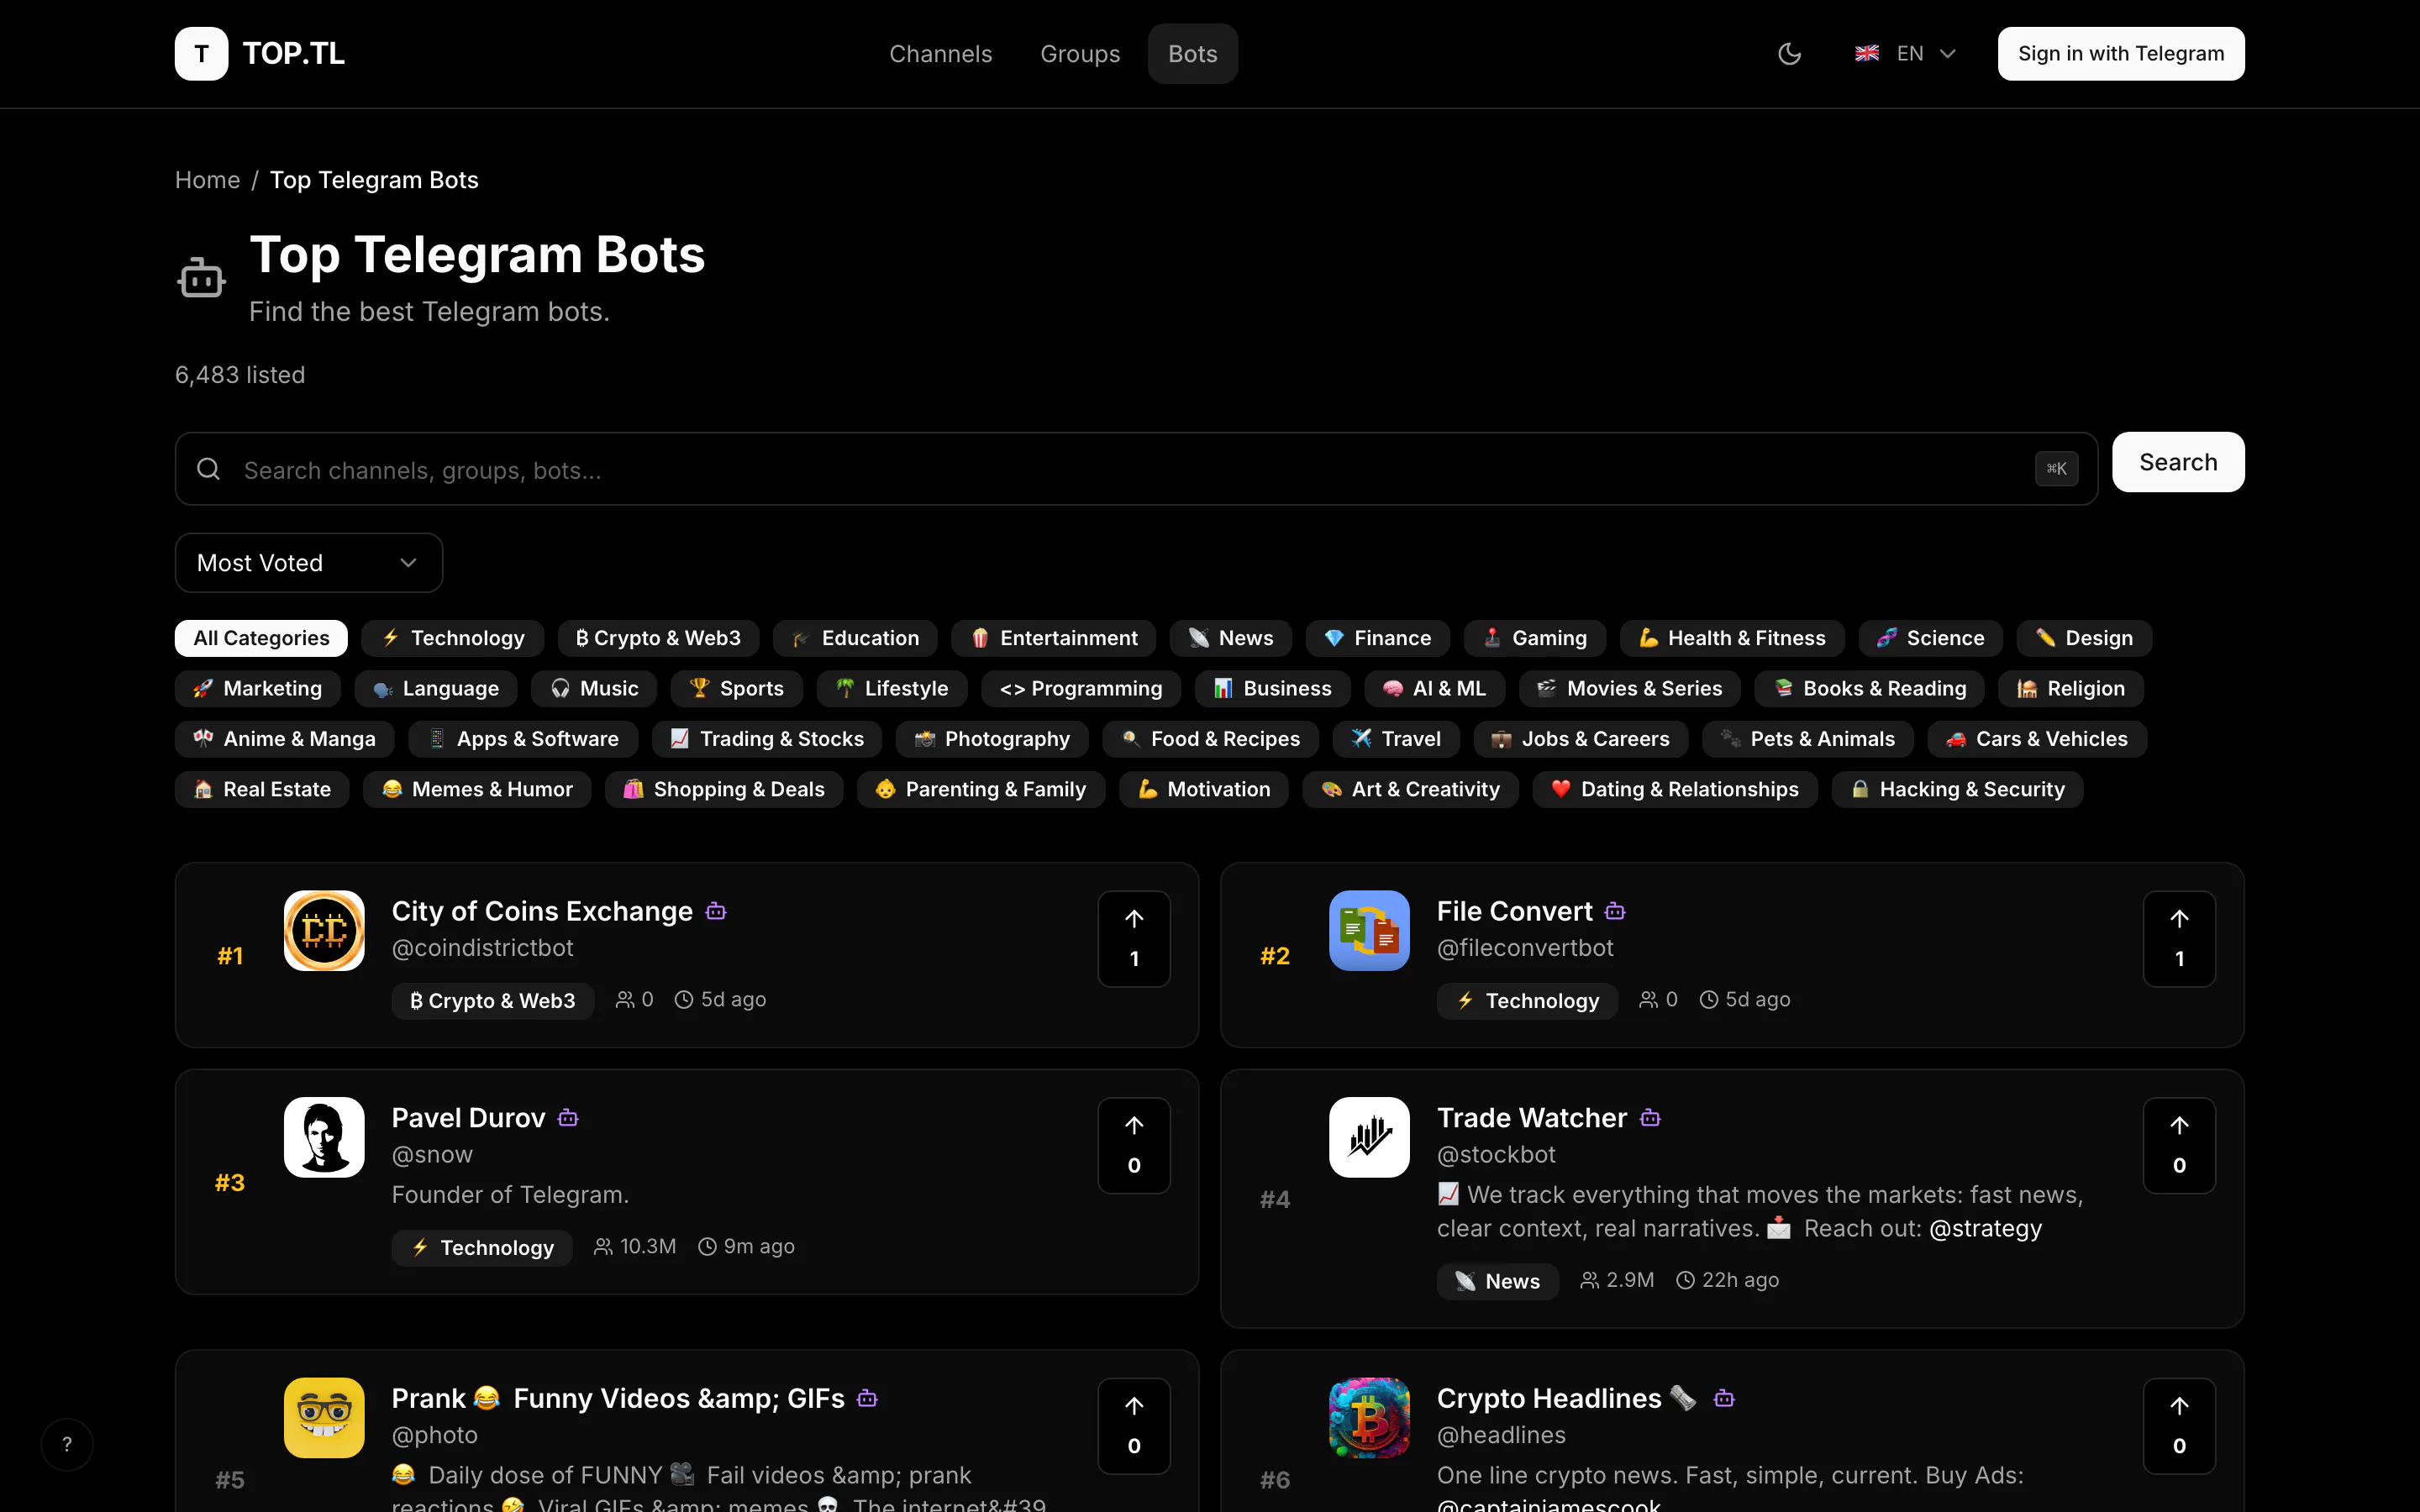
Task: Open Pavel Durov listing title
Action: click(468, 1118)
